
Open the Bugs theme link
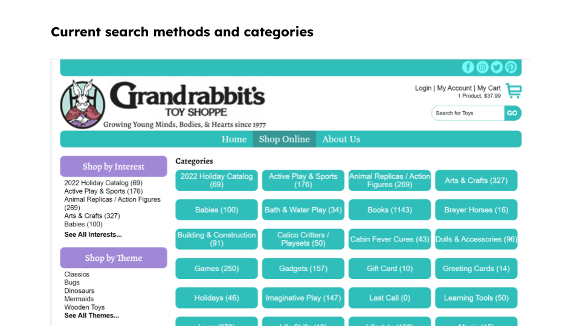coord(72,283)
